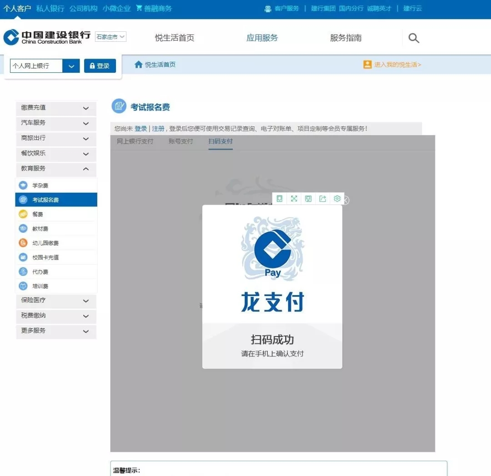This screenshot has height=476, width=491.
Task: Click the home icon beside 悦生活首页
Action: coord(138,65)
